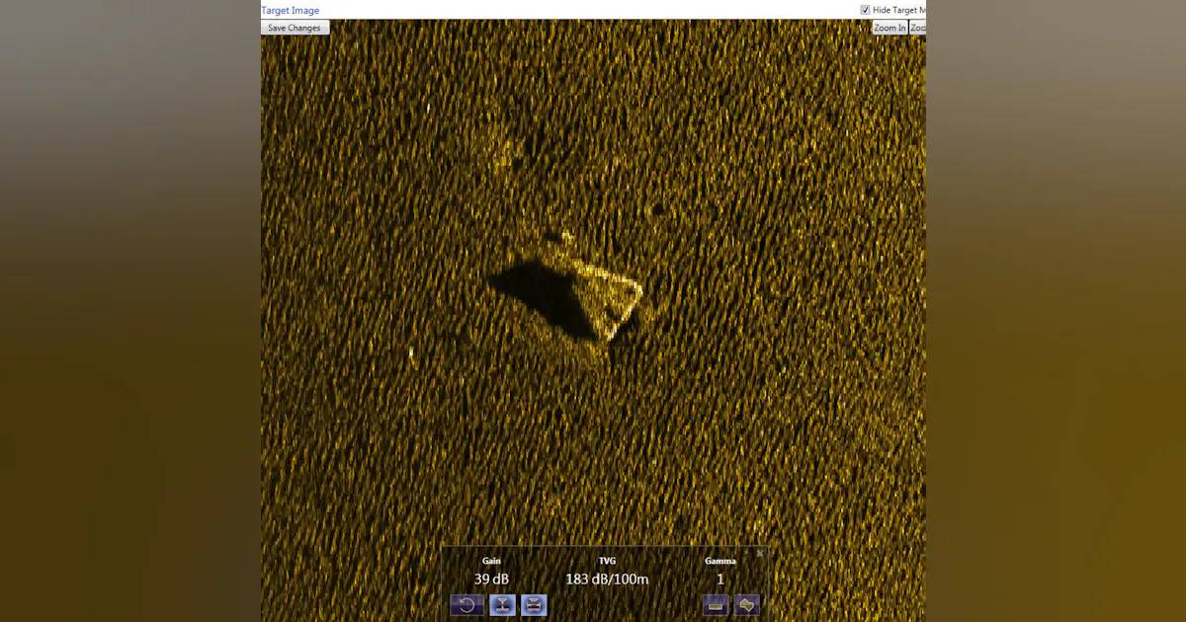Click the 183 dB/100m TVG value
The height and width of the screenshot is (622, 1186).
607,580
